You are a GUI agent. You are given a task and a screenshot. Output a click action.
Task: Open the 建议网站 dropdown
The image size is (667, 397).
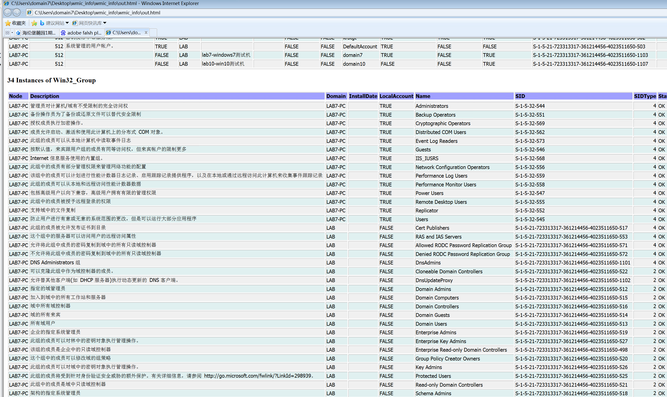click(54, 23)
